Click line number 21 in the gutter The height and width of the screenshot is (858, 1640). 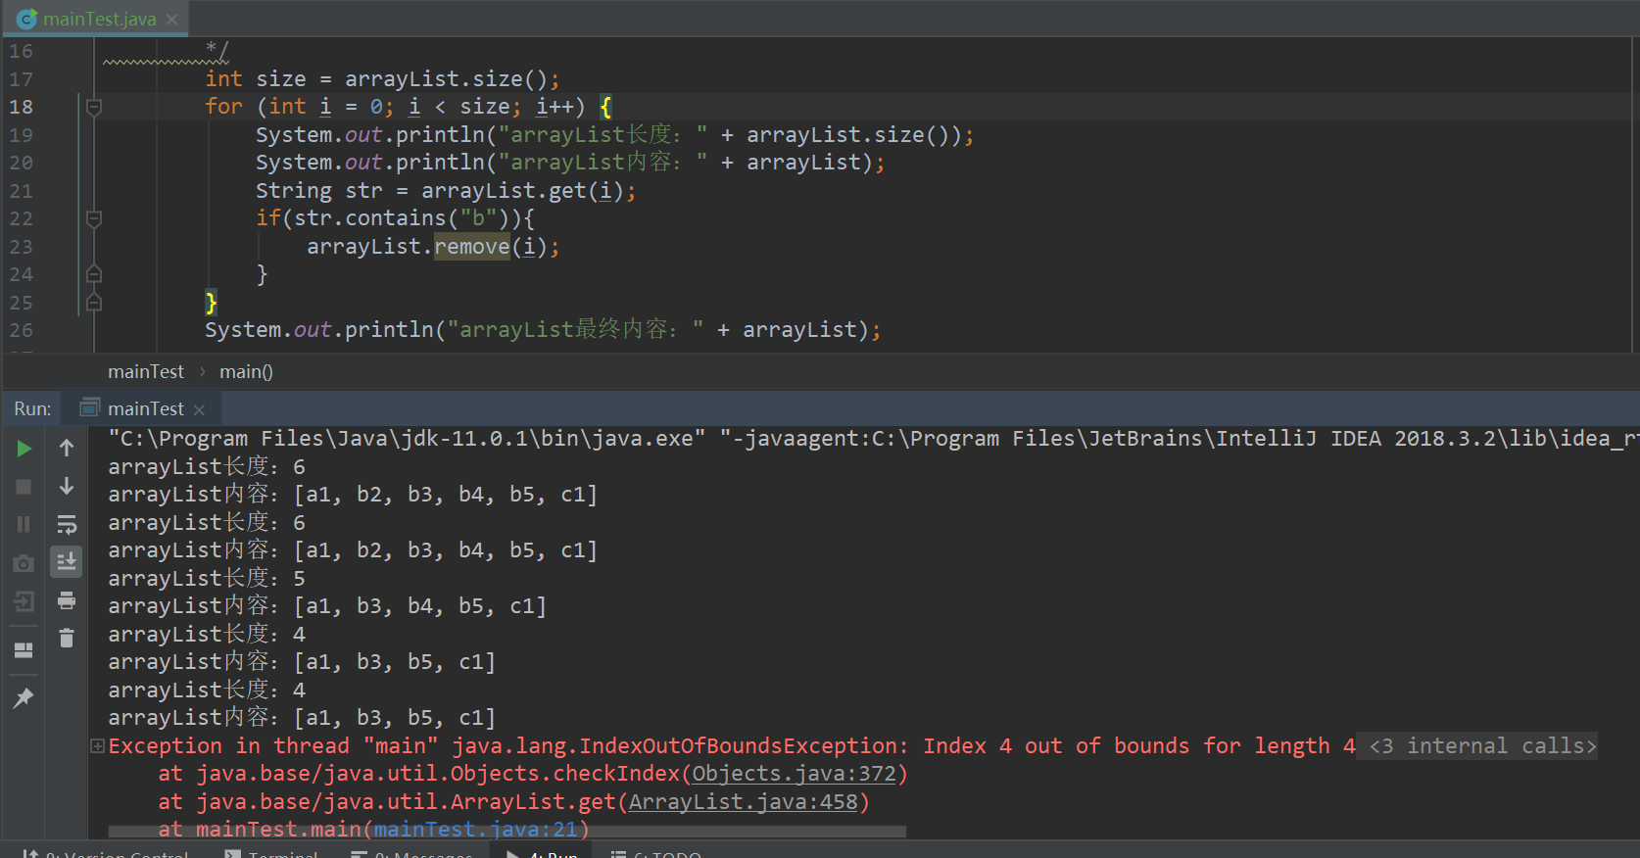22,191
